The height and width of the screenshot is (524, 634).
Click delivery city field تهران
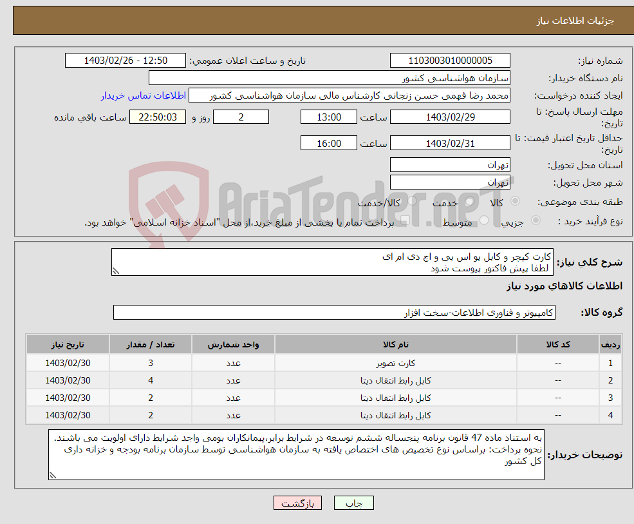[450, 182]
